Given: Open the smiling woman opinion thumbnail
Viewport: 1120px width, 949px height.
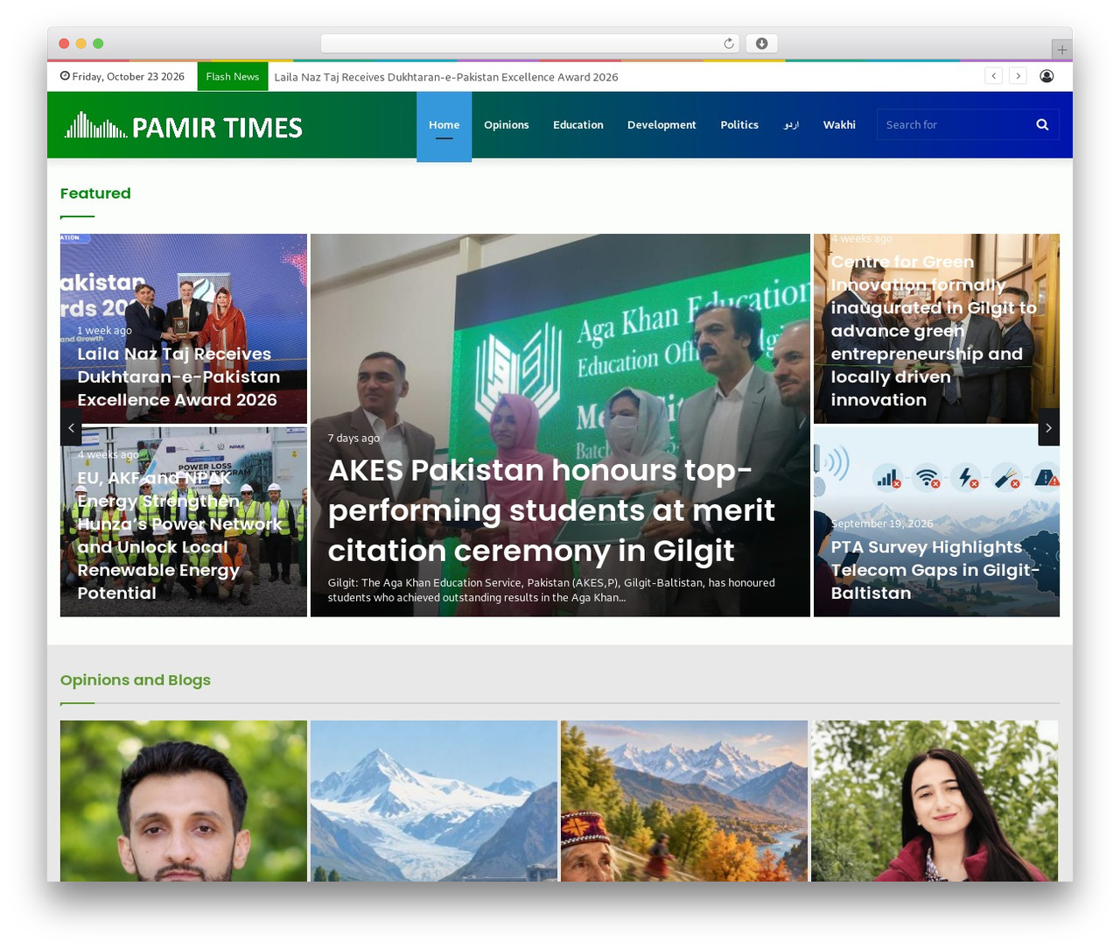Looking at the screenshot, I should pyautogui.click(x=934, y=801).
